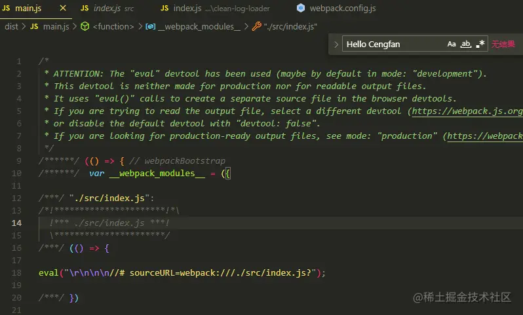Select the <function> breadcrumb
The width and height of the screenshot is (523, 315).
tap(113, 27)
